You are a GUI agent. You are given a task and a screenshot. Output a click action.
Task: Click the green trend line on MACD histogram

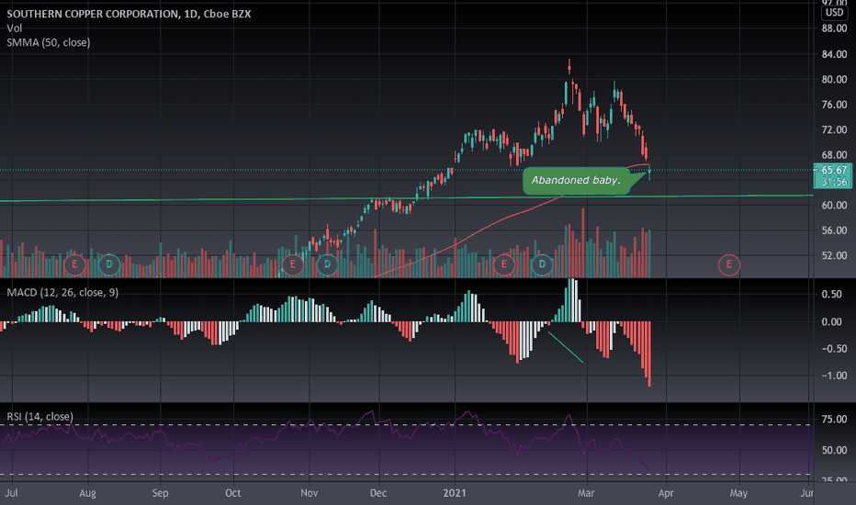566,347
